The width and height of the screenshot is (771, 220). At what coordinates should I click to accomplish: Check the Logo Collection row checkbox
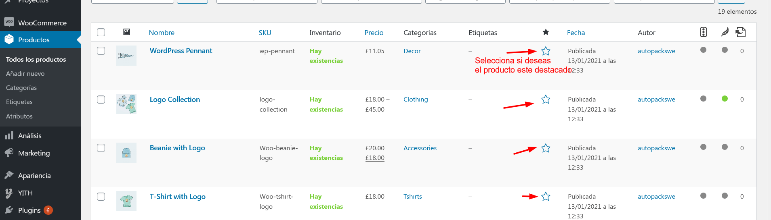pos(101,99)
